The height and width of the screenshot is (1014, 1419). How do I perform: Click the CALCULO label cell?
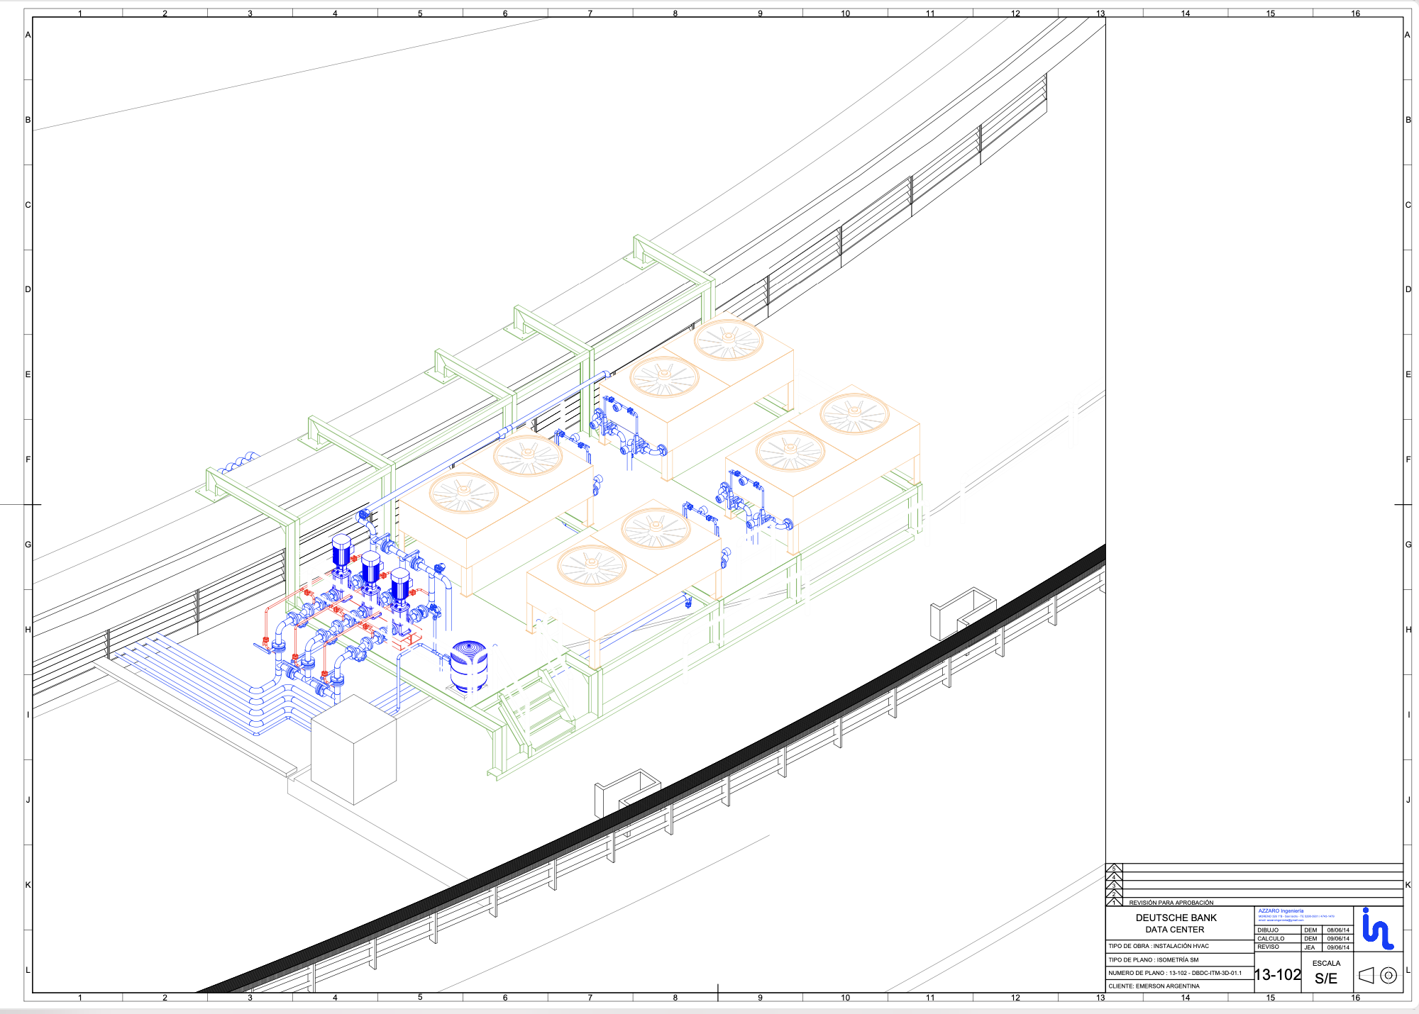point(1271,938)
